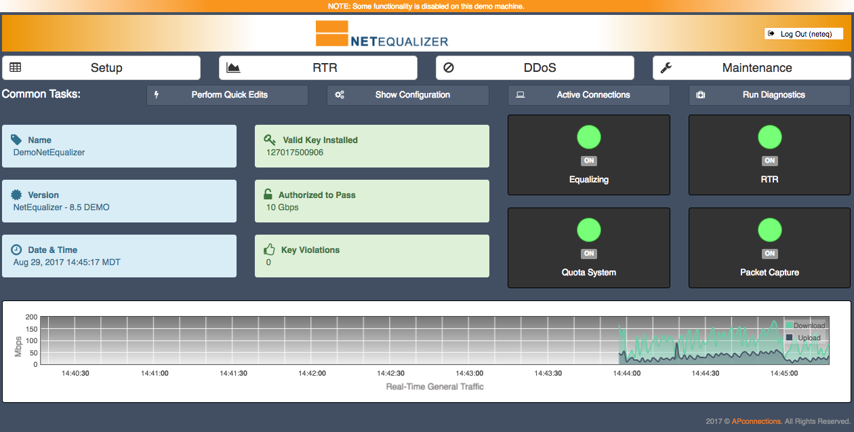Open Active Connections
This screenshot has width=854, height=432.
pos(589,95)
